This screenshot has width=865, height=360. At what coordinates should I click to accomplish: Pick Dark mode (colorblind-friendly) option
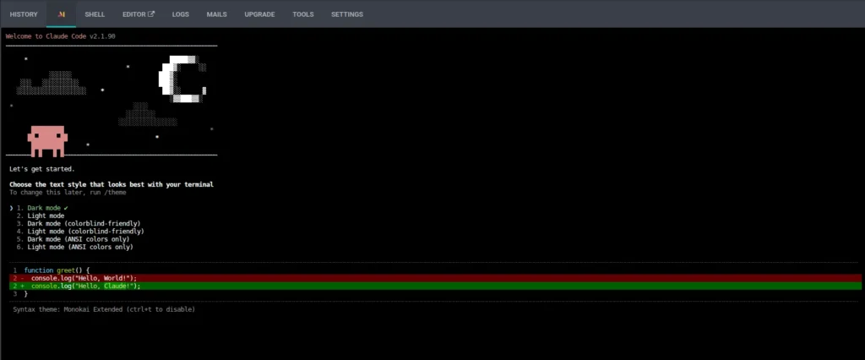click(79, 224)
